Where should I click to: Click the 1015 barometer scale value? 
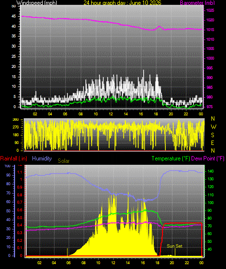tap(210, 30)
